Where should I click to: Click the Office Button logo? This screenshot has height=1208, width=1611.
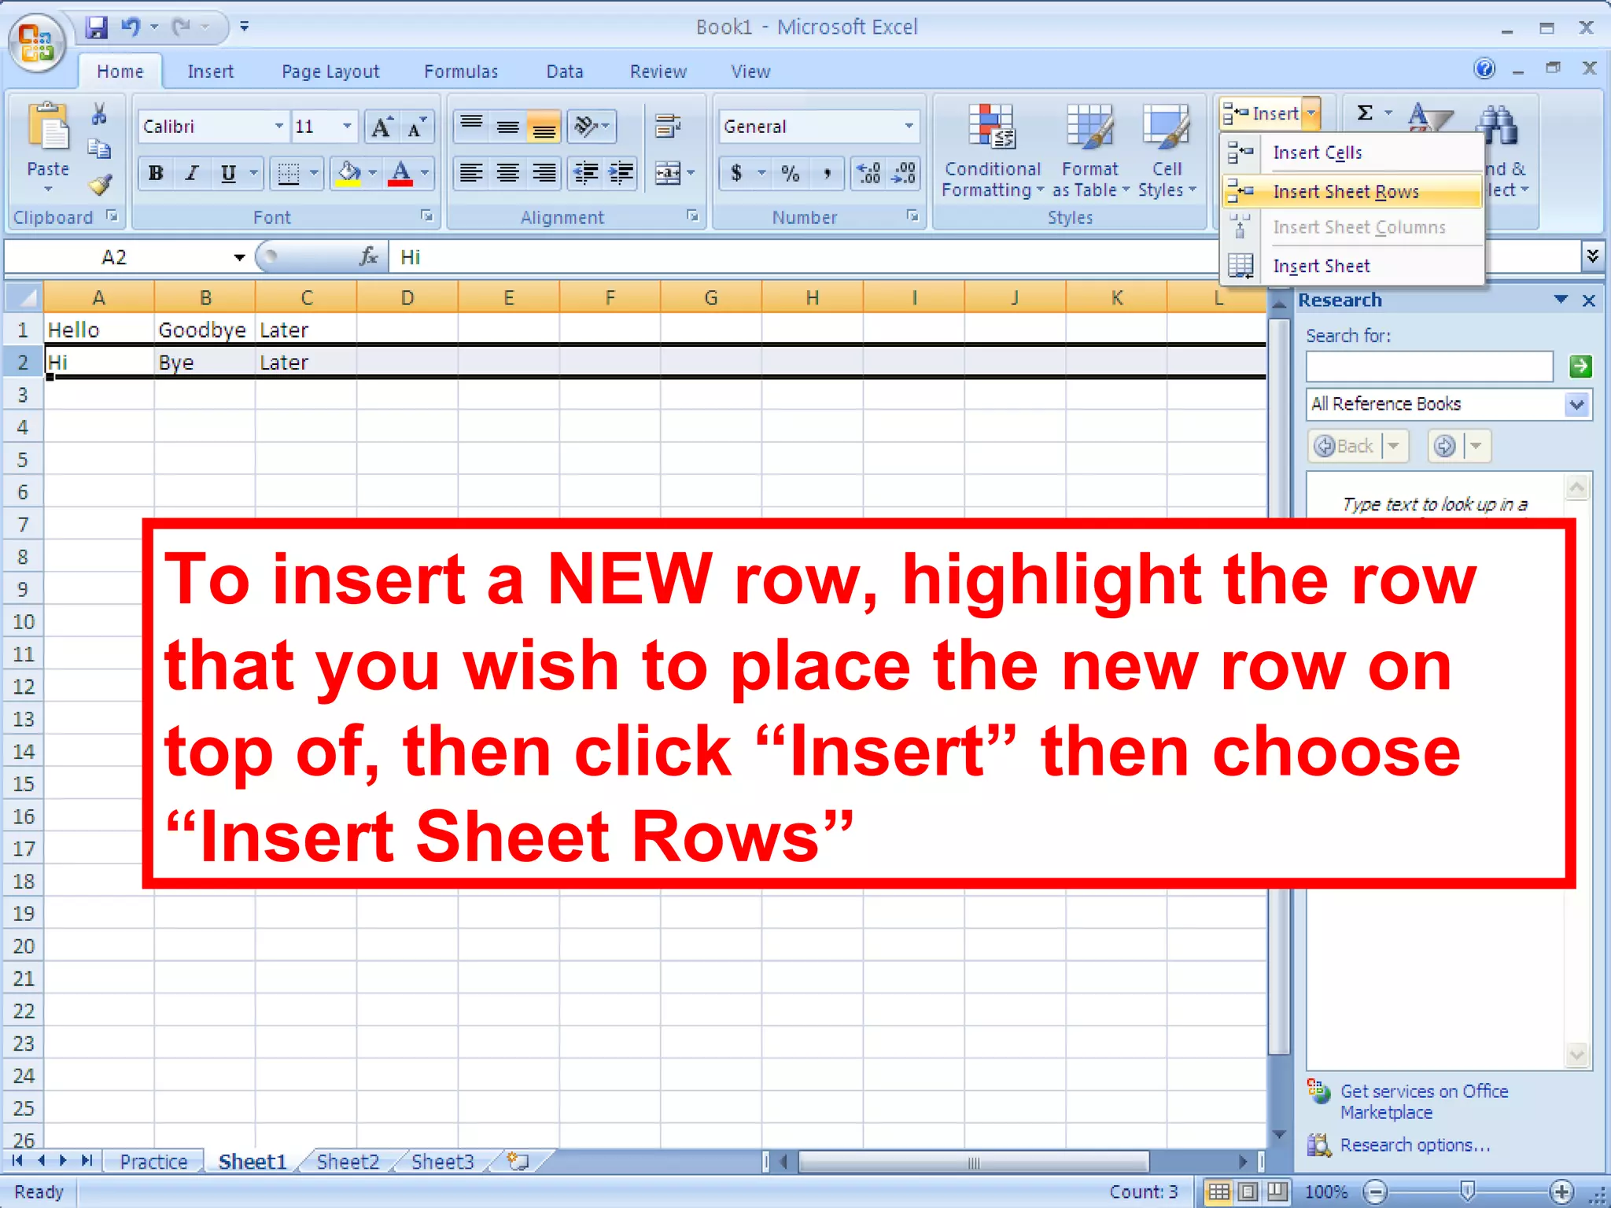click(x=36, y=43)
